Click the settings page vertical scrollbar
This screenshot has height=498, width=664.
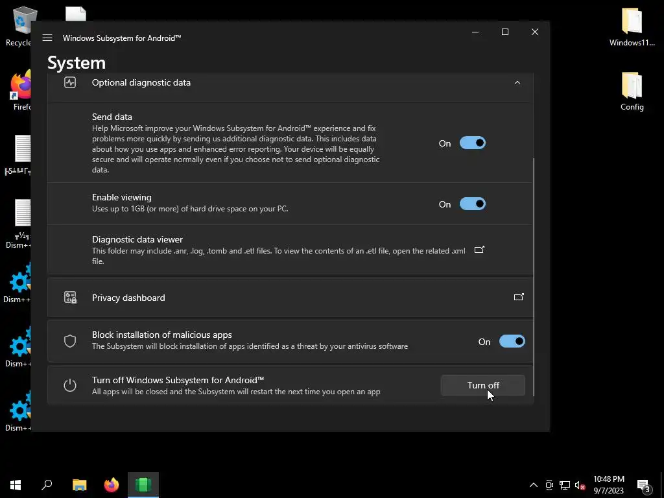[534, 278]
